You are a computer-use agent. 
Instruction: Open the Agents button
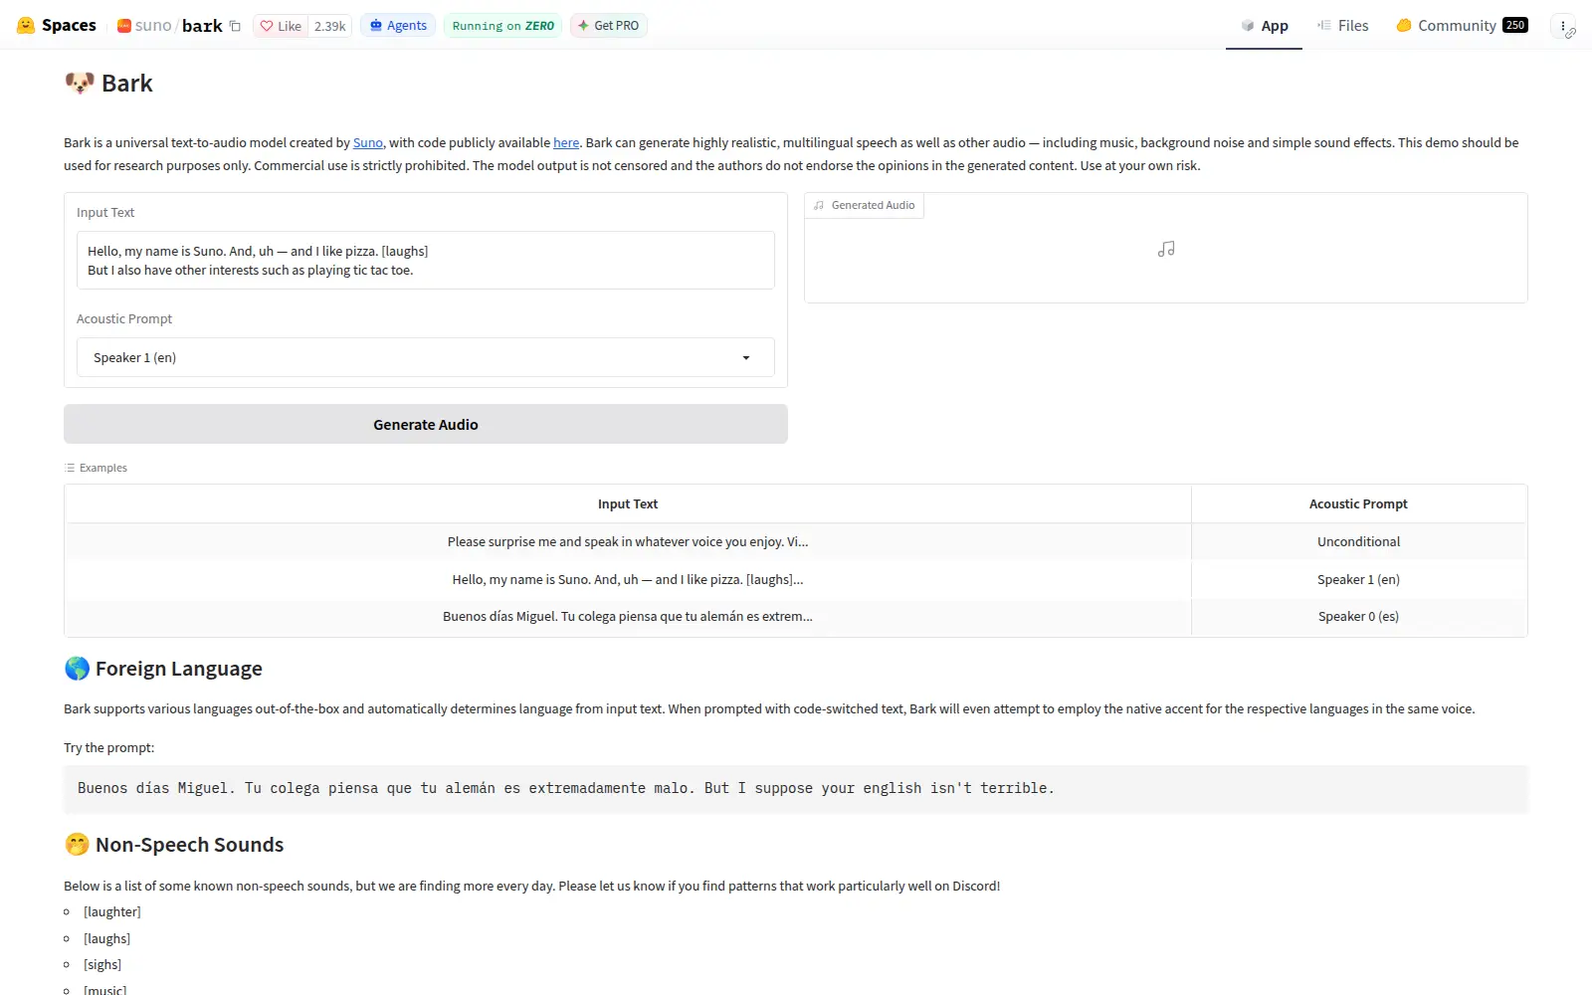398,26
